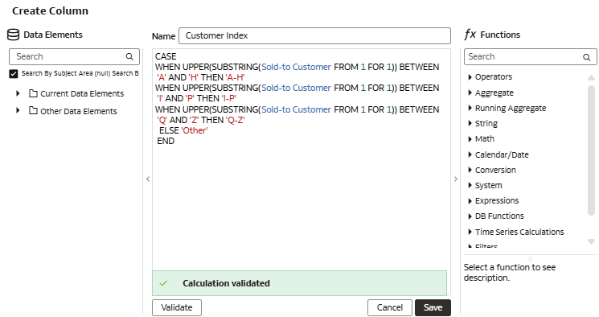Focus the Functions search field
Screen dimensions: 599x317
pos(530,56)
